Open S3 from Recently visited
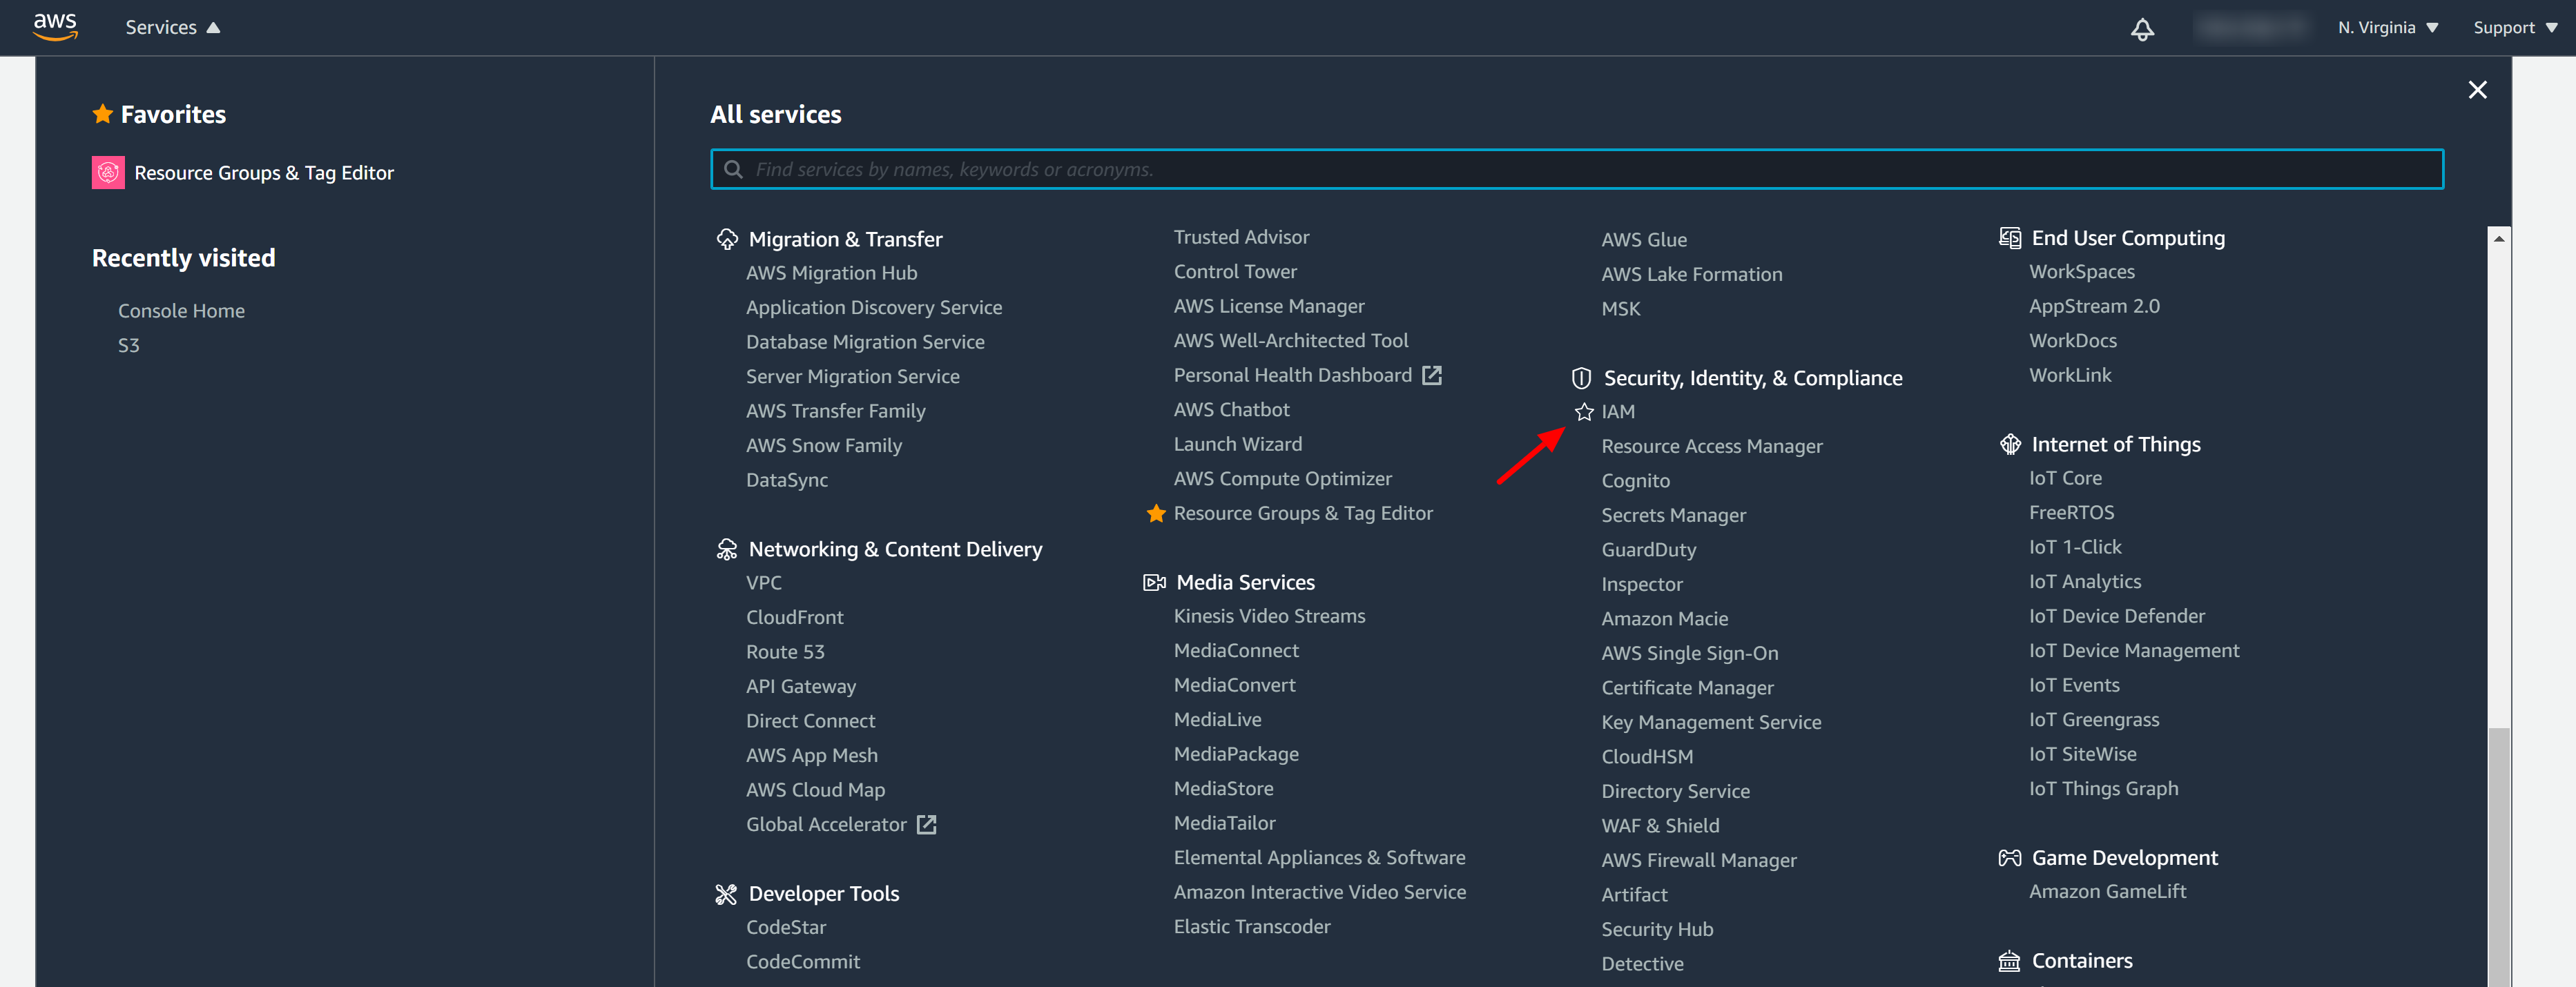The image size is (2576, 987). pyautogui.click(x=129, y=345)
